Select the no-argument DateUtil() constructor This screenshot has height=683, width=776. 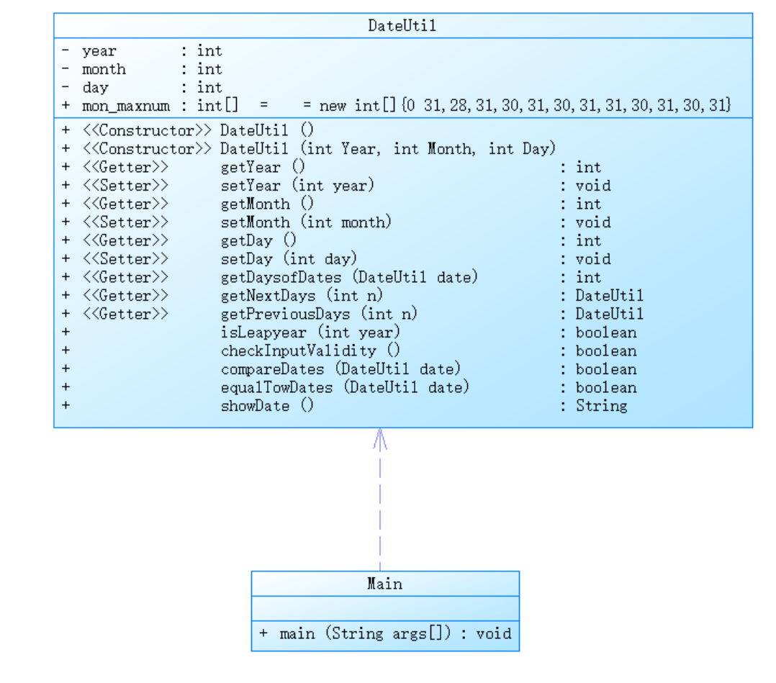click(x=188, y=130)
